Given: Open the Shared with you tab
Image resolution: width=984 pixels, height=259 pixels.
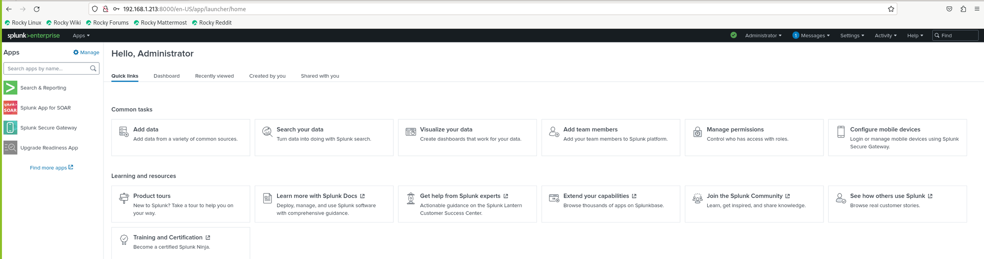Looking at the screenshot, I should pos(320,76).
